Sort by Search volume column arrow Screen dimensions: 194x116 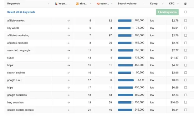(x=144, y=4)
